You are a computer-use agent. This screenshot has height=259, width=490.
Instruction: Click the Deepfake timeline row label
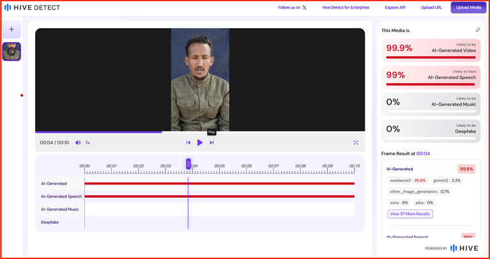point(50,223)
